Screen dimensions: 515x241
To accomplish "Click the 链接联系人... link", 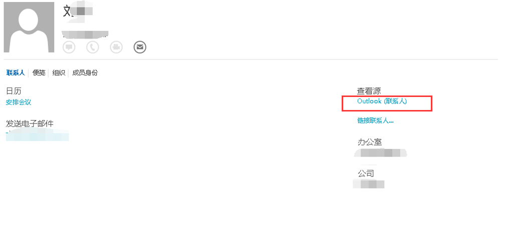I will pos(375,120).
